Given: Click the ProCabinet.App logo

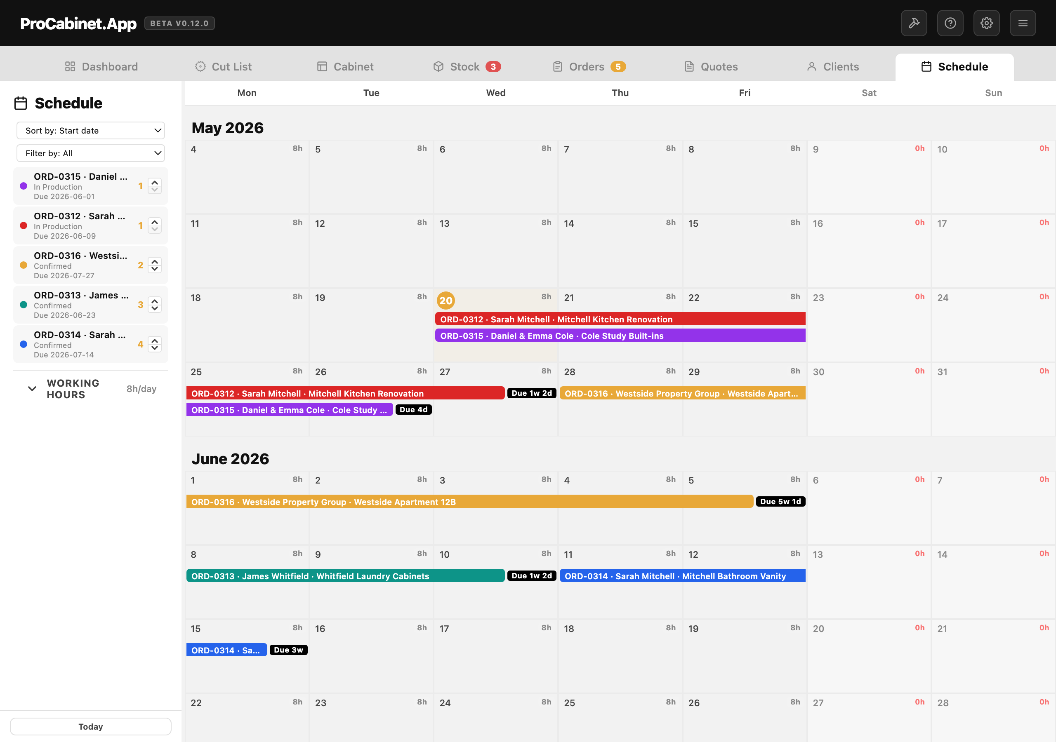Looking at the screenshot, I should pyautogui.click(x=78, y=23).
